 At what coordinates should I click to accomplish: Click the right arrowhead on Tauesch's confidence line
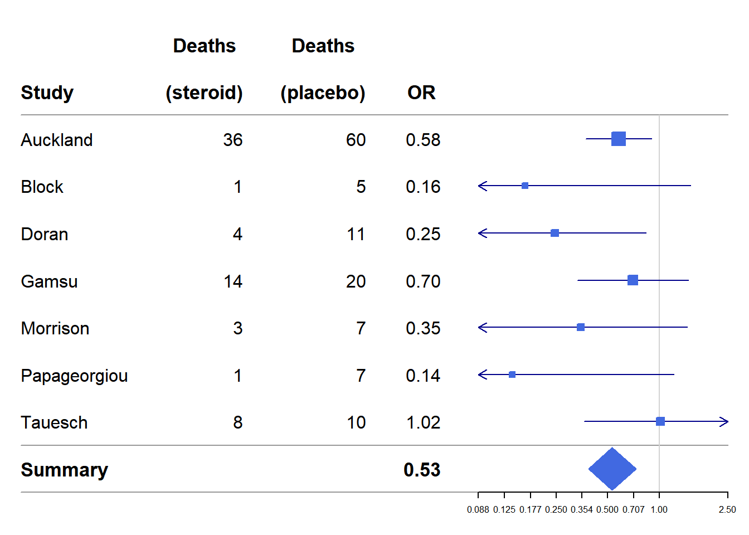(724, 422)
